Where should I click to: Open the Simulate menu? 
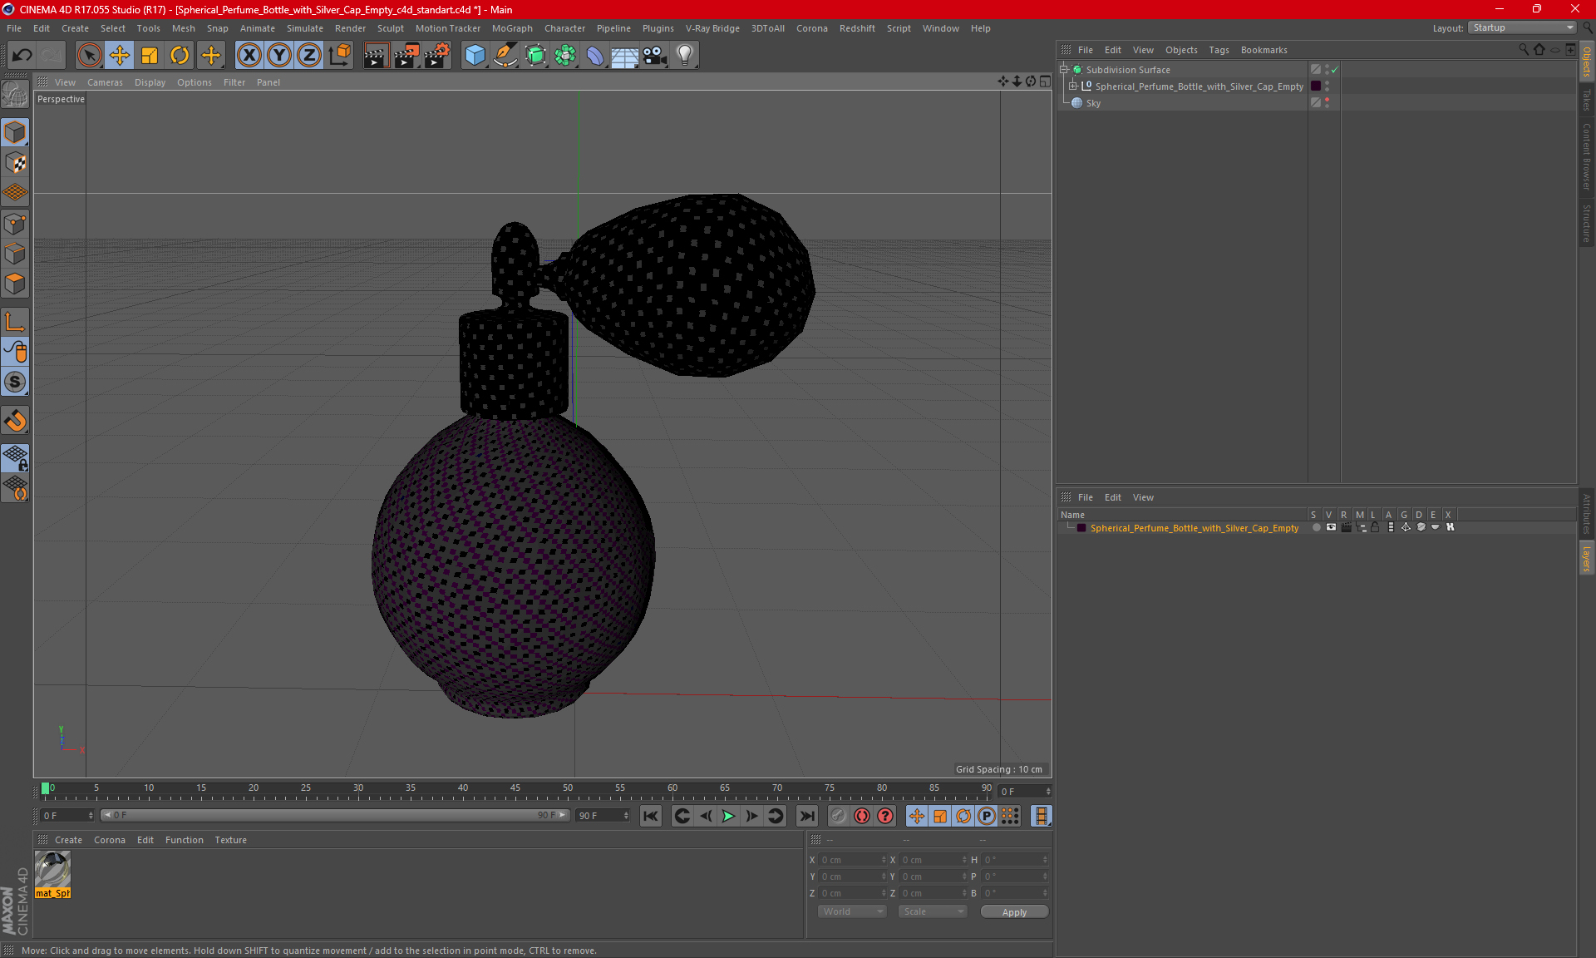pyautogui.click(x=305, y=28)
